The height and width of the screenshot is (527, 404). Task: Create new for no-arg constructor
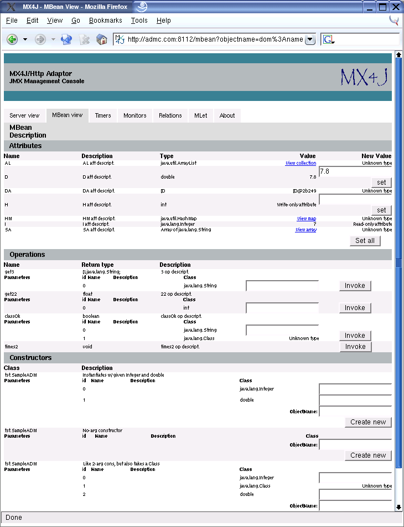pyautogui.click(x=368, y=455)
